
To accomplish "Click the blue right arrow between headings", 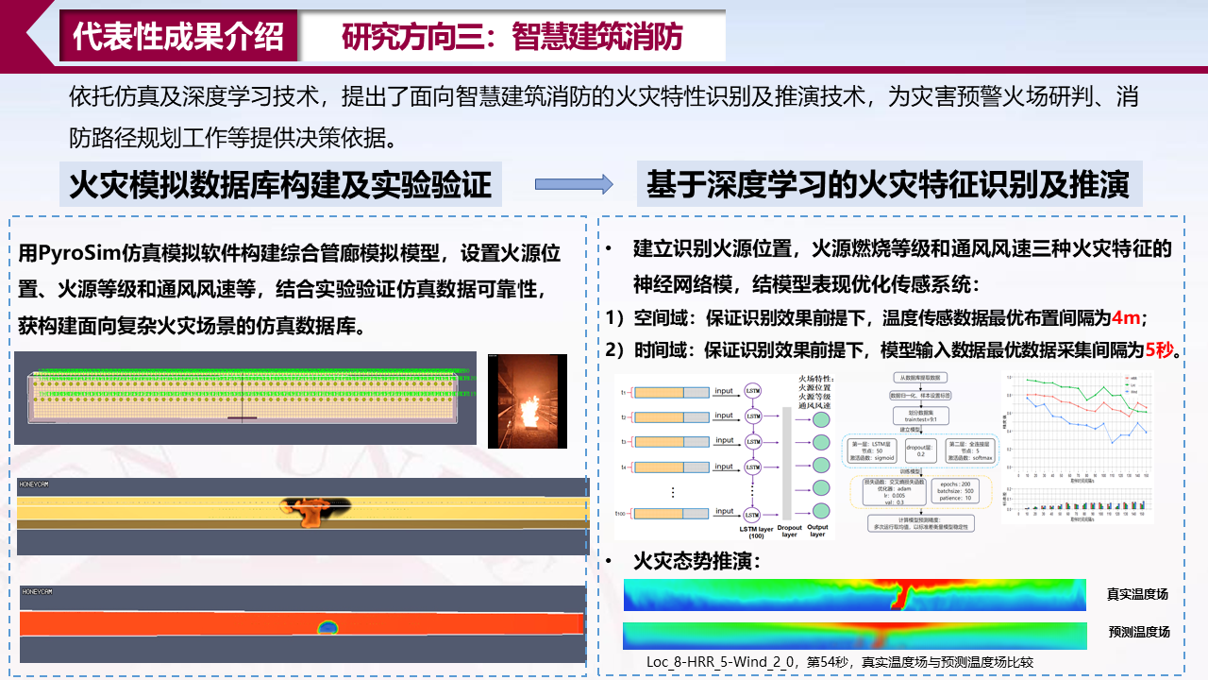I will (574, 184).
